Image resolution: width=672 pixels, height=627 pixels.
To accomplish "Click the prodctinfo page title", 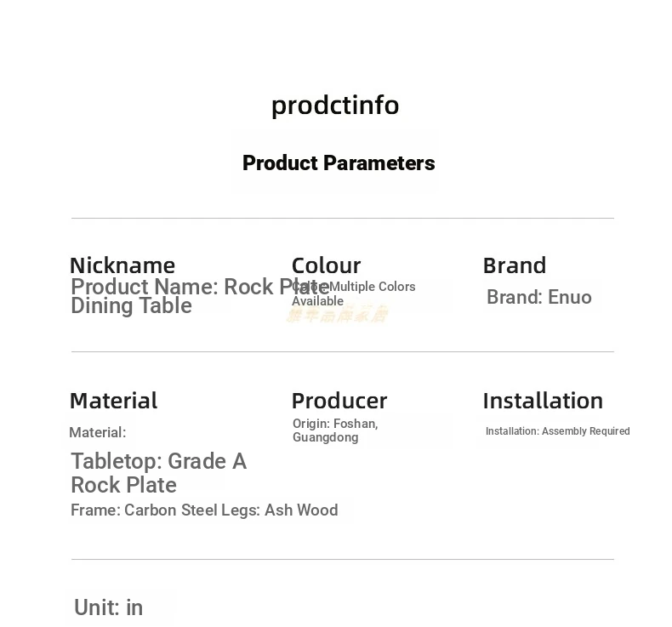I will click(335, 105).
